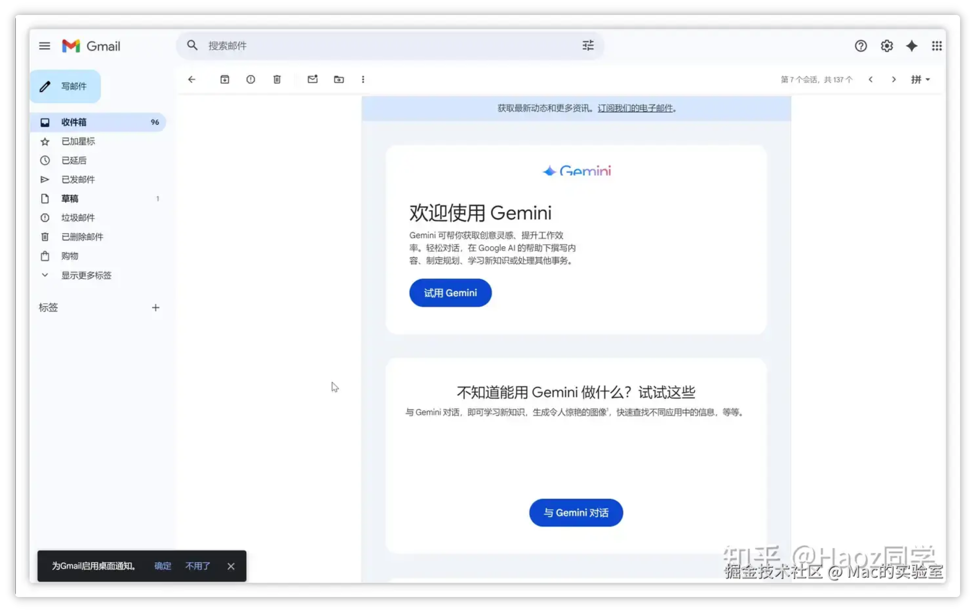Open the more actions three-dot menu
This screenshot has height=612, width=975.
[363, 79]
